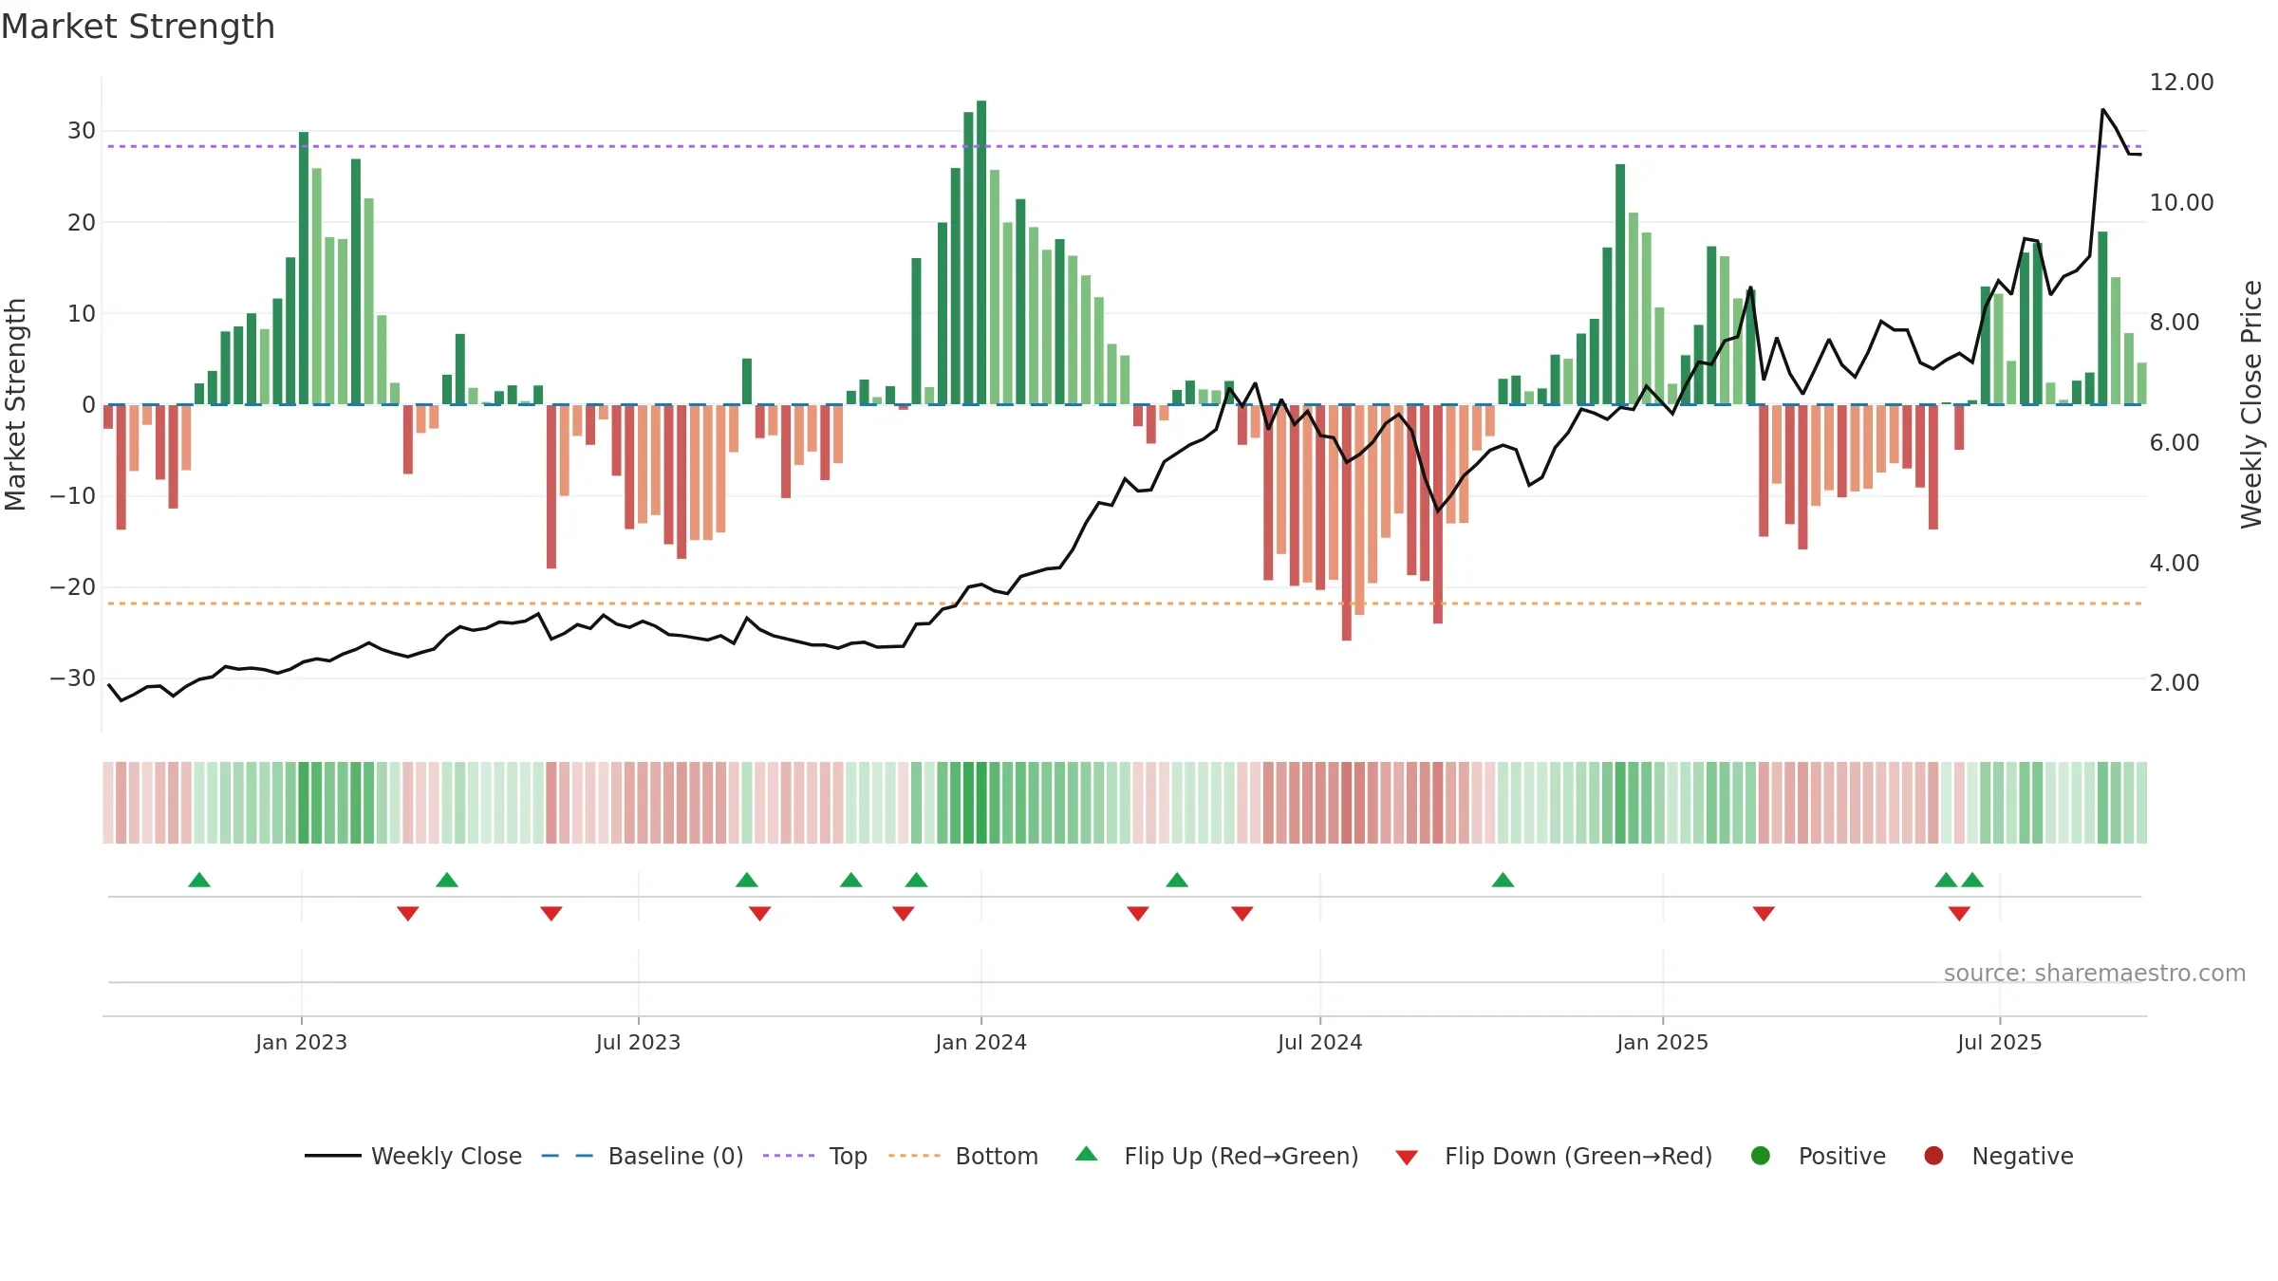This screenshot has width=2278, height=1281.
Task: Click the Jul 2025 axis label
Action: [1999, 1042]
